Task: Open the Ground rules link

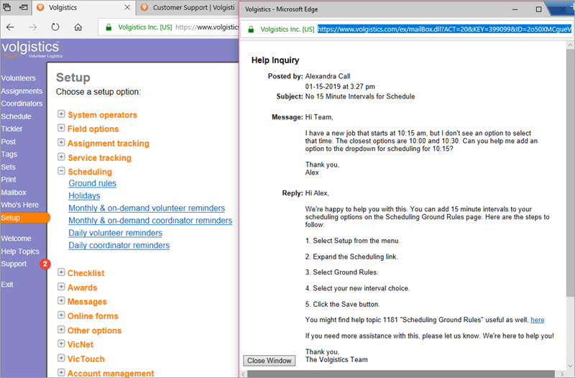Action: tap(92, 183)
